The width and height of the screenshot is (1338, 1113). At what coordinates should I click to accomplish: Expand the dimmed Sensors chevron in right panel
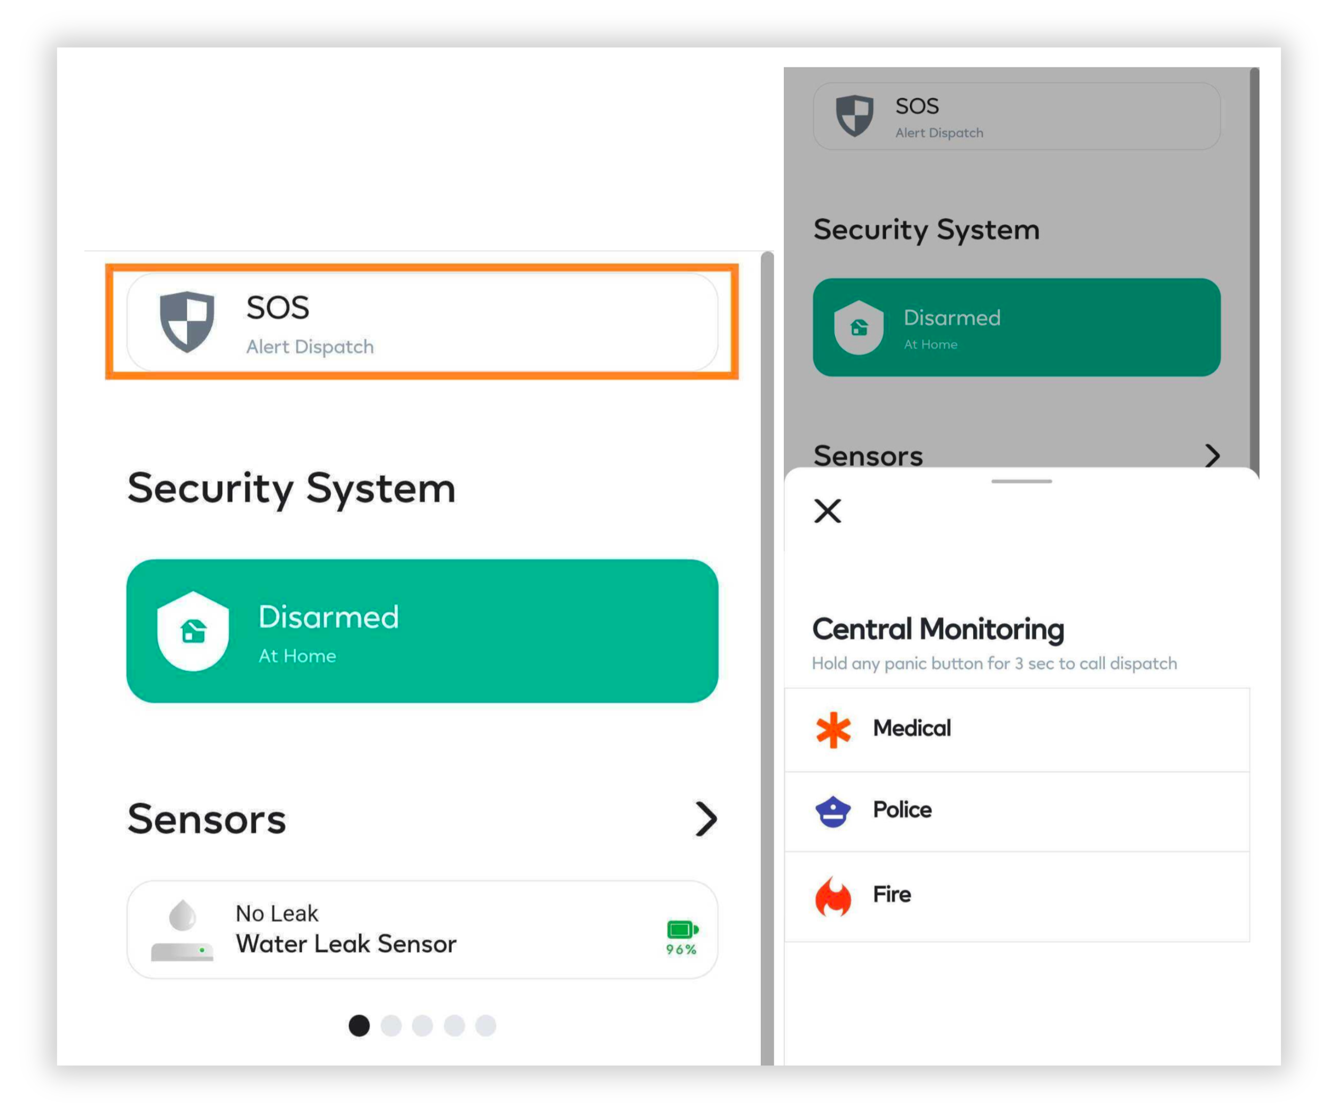[1213, 456]
